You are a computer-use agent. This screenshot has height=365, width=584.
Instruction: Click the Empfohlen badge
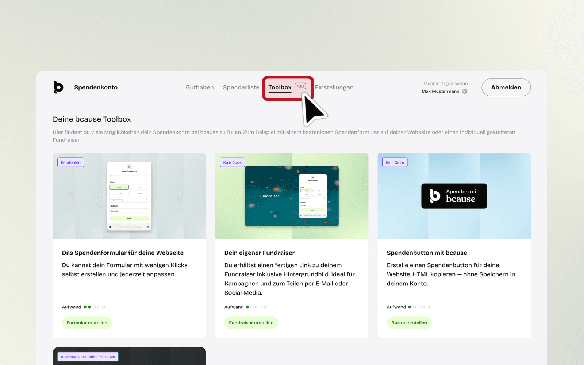point(71,162)
